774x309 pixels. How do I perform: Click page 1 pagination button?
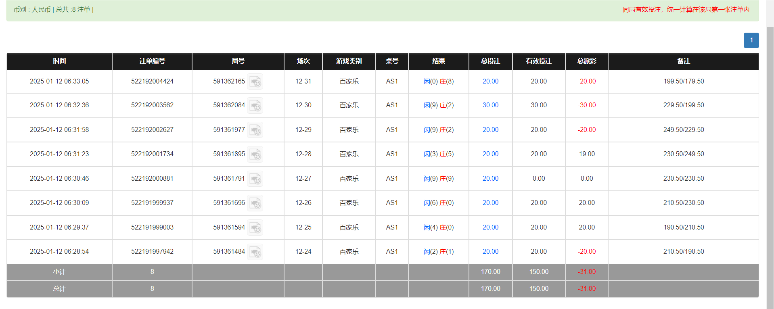751,40
